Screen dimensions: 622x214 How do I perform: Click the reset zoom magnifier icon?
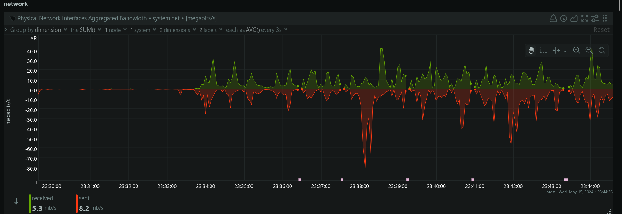[x=602, y=51]
